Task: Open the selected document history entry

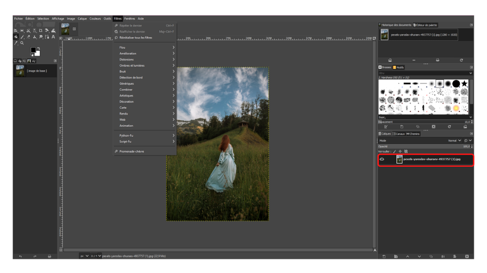Action: click(x=390, y=60)
